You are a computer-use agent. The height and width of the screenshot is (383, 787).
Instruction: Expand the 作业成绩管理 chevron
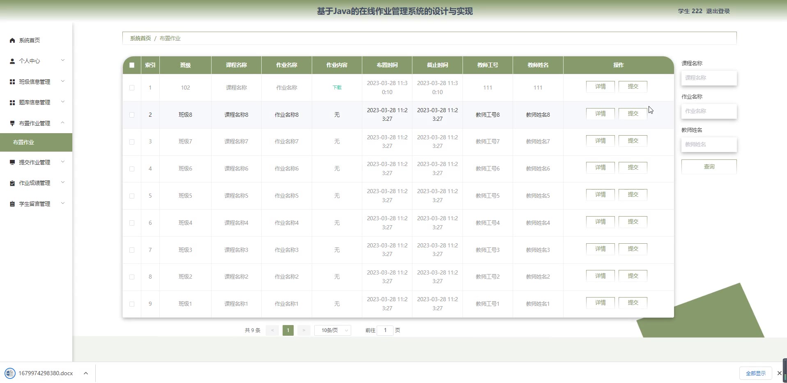pyautogui.click(x=63, y=182)
